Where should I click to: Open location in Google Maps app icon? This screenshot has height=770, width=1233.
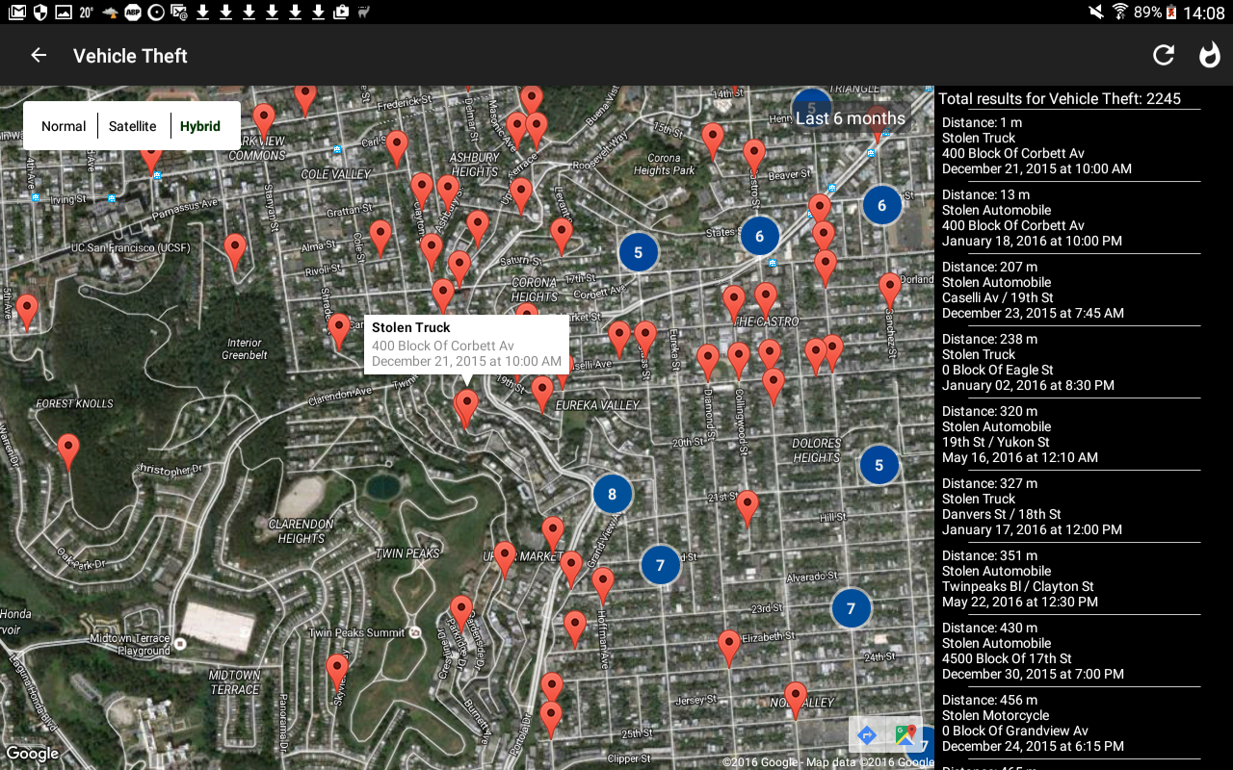pos(905,735)
